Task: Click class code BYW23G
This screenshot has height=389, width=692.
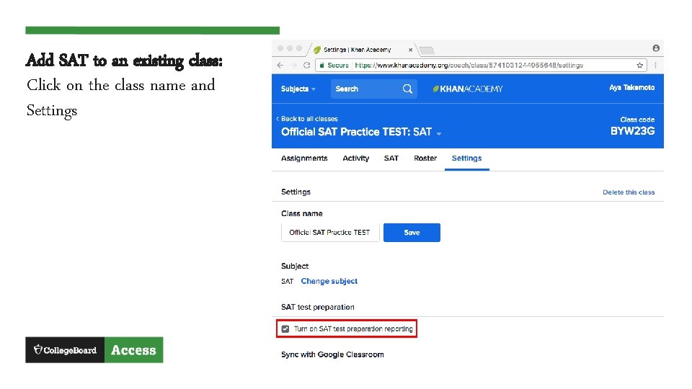Action: point(632,131)
